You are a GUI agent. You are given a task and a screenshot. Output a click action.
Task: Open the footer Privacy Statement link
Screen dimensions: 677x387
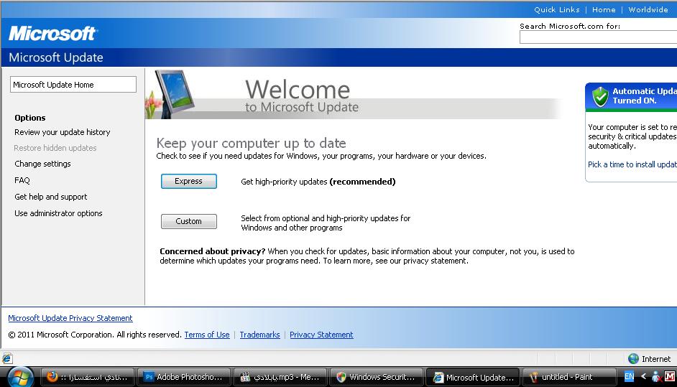[x=321, y=335]
